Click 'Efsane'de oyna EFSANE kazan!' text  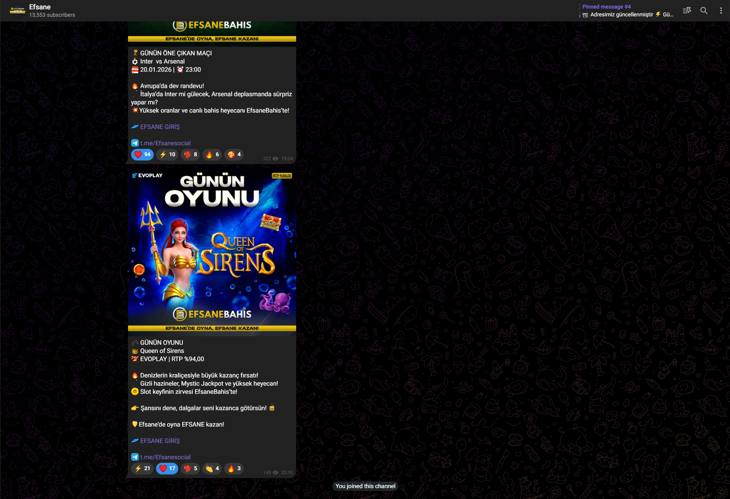[181, 425]
